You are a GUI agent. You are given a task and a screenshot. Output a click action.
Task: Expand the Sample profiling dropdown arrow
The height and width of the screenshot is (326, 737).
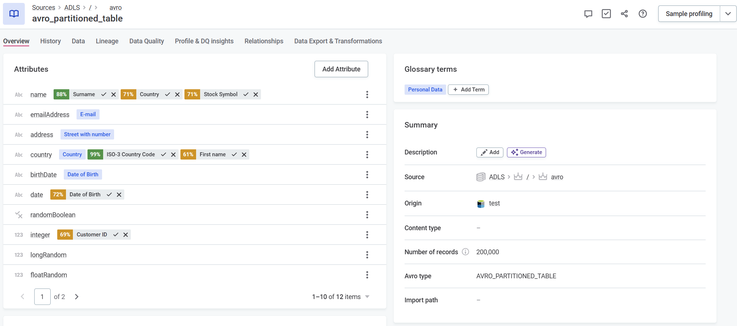[728, 14]
